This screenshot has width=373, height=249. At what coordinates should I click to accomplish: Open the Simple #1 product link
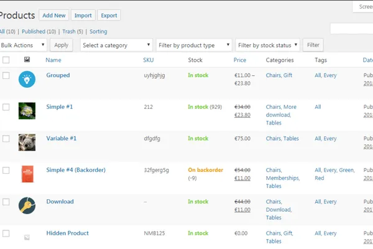tap(60, 106)
